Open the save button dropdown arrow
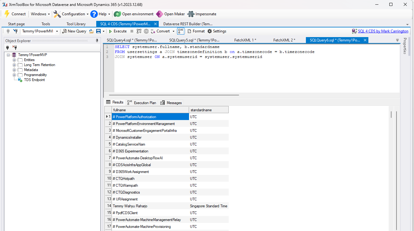The height and width of the screenshot is (231, 414). point(104,31)
